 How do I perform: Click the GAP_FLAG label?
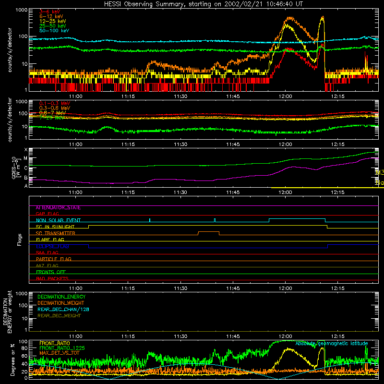coord(47,214)
